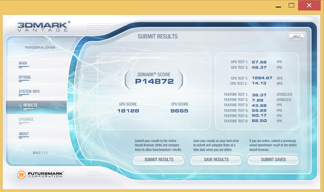
Task: Open the Main section
Action: (x=36, y=65)
